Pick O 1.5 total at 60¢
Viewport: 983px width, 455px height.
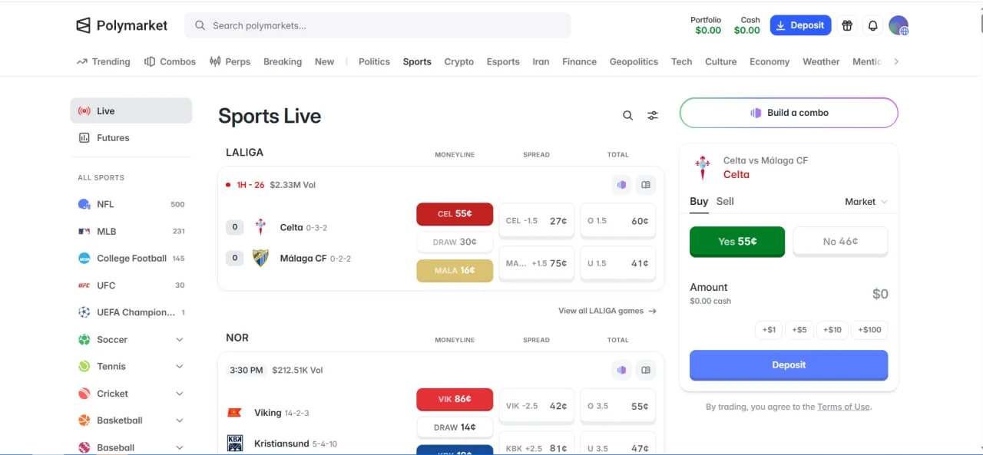click(618, 221)
